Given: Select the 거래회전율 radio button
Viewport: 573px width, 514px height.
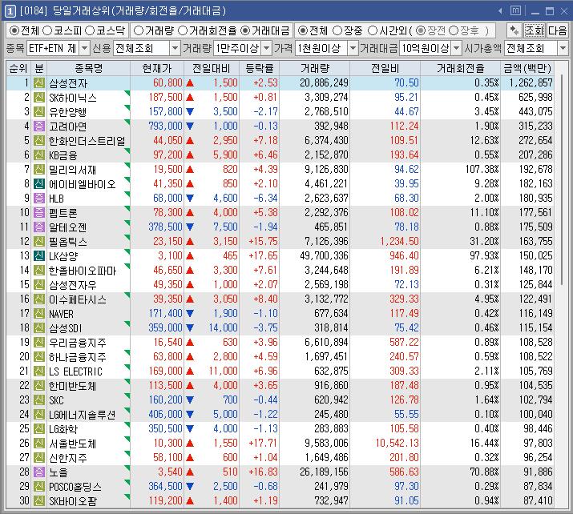Looking at the screenshot, I should coord(183,30).
